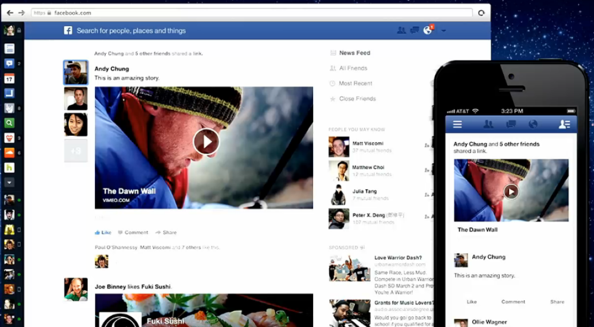The height and width of the screenshot is (327, 594).
Task: Click the yellow M avatar in the chat sidebar
Action: click(10, 230)
